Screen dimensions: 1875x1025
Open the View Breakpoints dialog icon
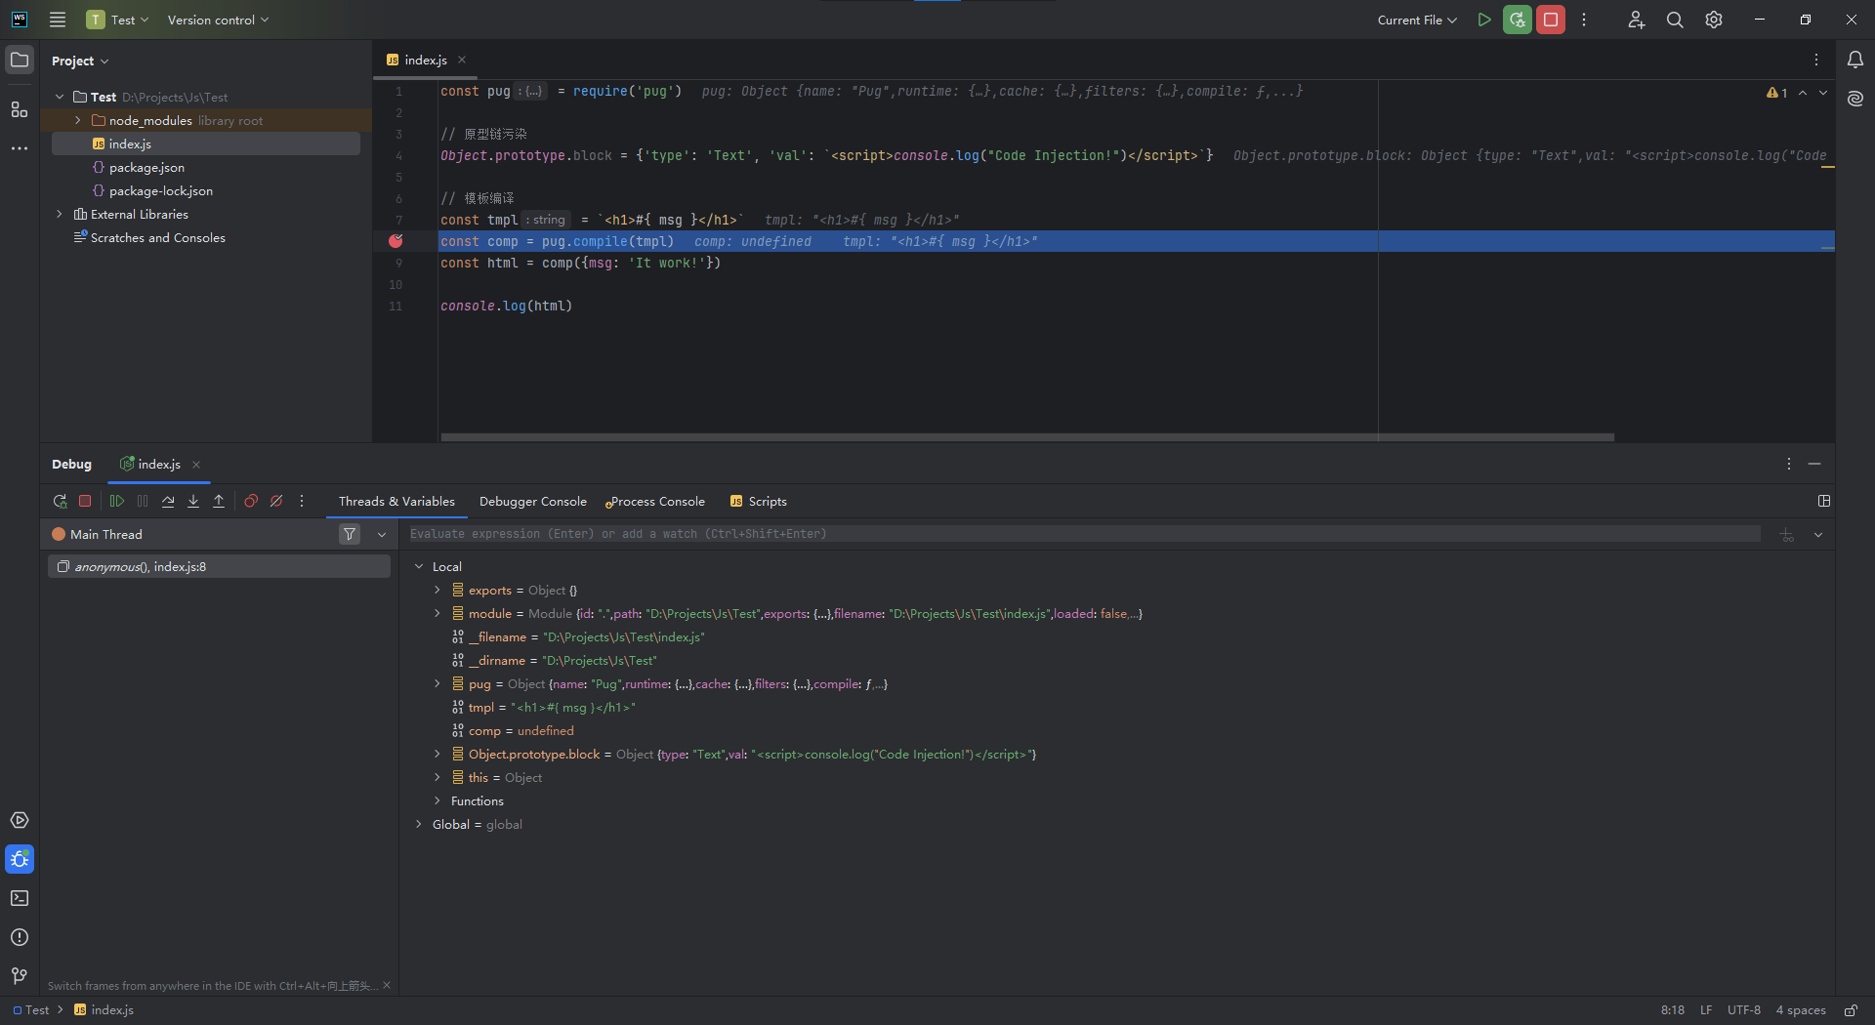tap(251, 501)
